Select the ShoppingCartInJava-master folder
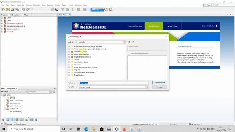 (x=84, y=73)
